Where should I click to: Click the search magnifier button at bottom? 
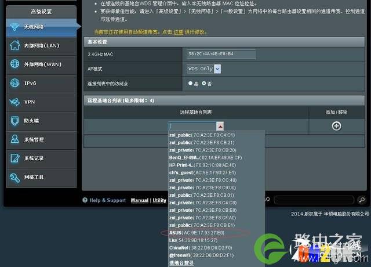(362, 200)
